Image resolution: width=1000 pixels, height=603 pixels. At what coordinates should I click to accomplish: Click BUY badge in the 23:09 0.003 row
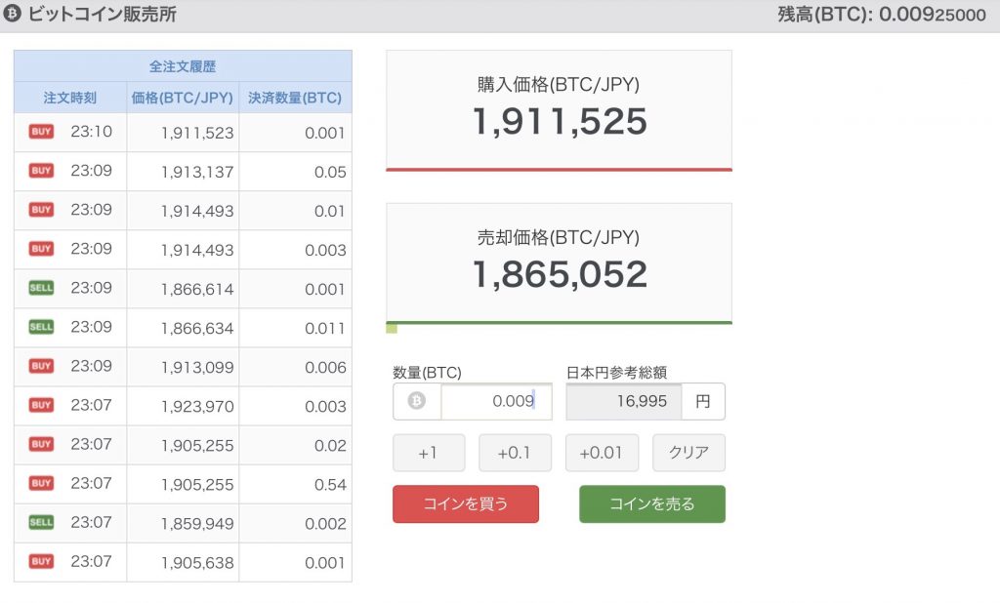tap(41, 249)
